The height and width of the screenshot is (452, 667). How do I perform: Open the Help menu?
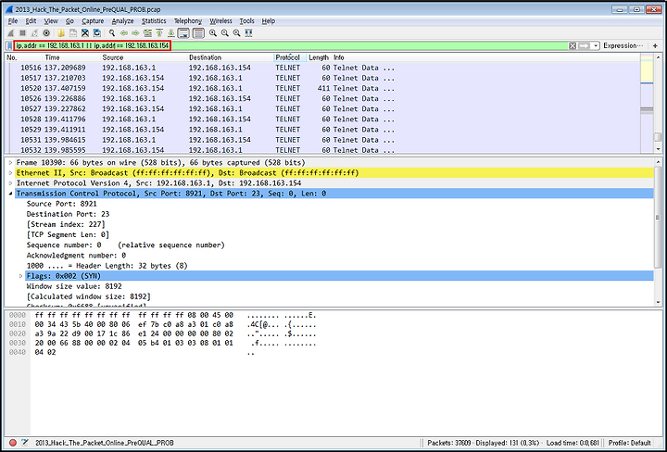coord(268,20)
